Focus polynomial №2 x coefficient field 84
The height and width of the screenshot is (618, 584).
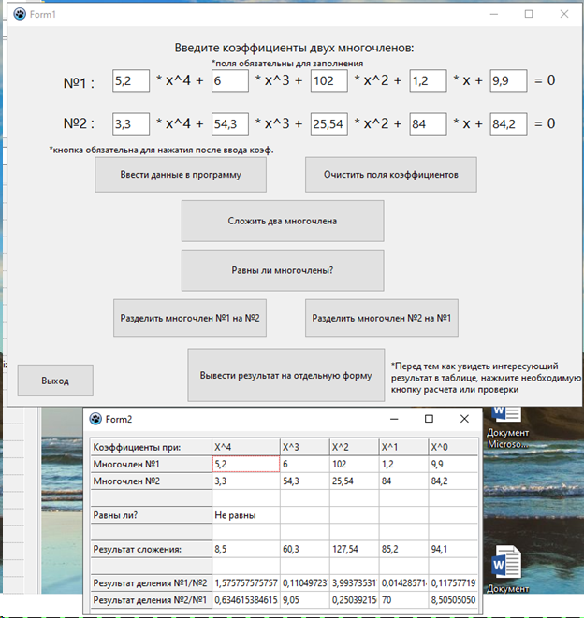point(428,124)
